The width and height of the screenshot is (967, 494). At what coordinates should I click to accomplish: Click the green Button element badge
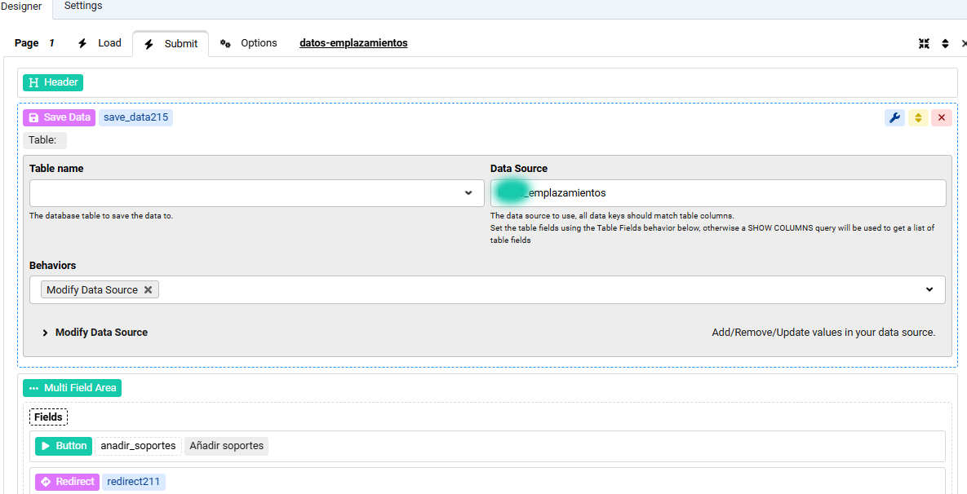pos(64,446)
